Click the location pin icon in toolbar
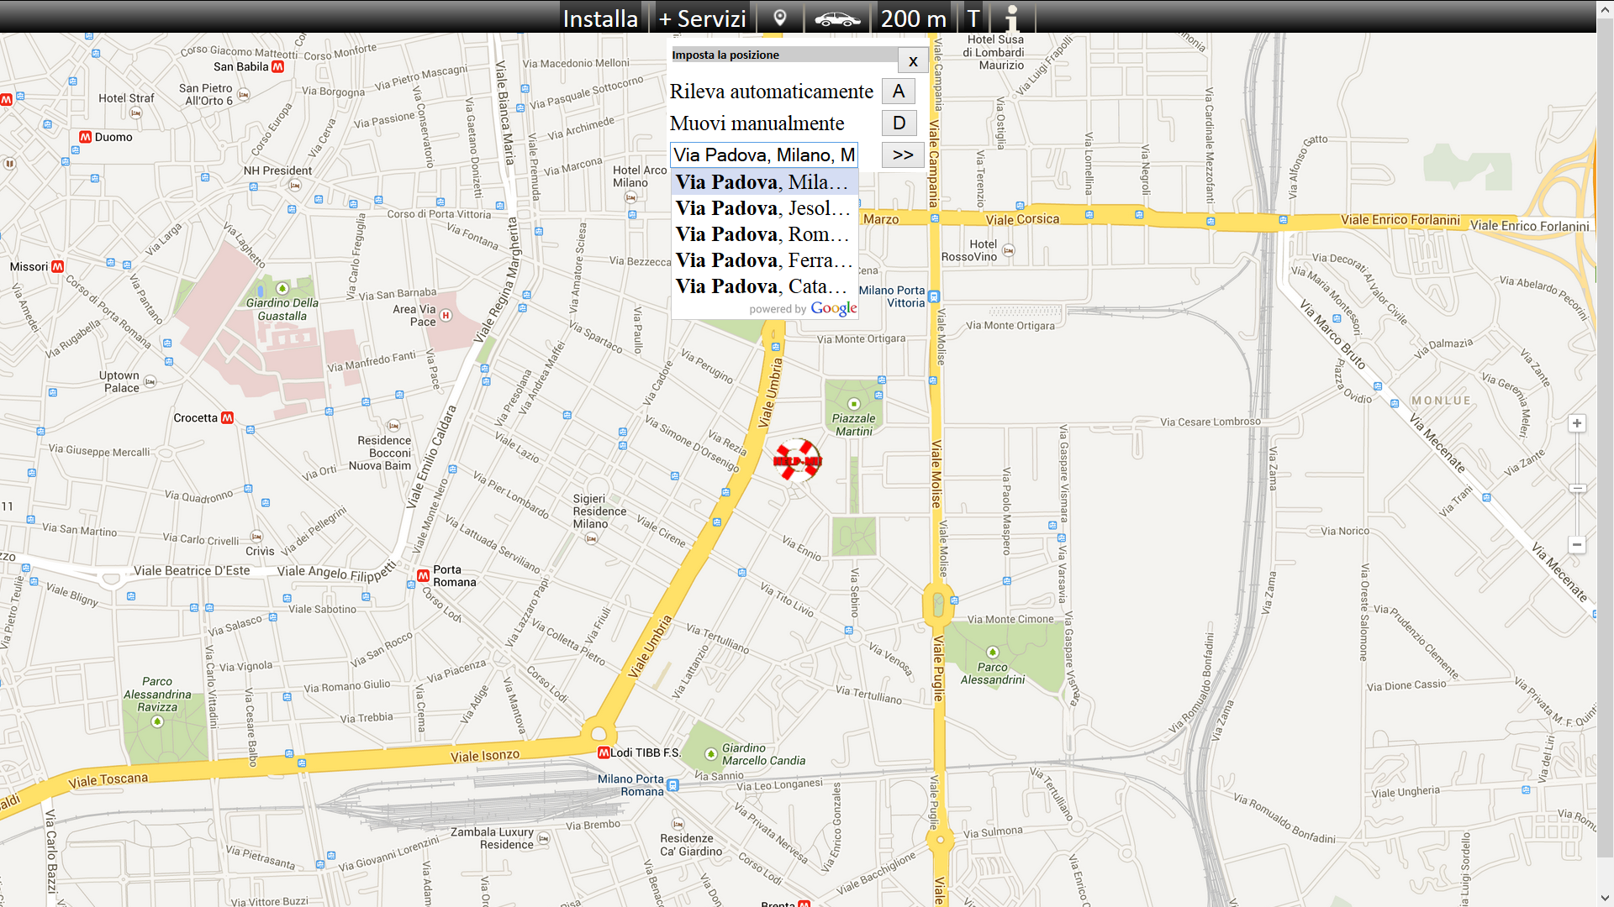Screen dimensions: 1614x907 click(780, 18)
